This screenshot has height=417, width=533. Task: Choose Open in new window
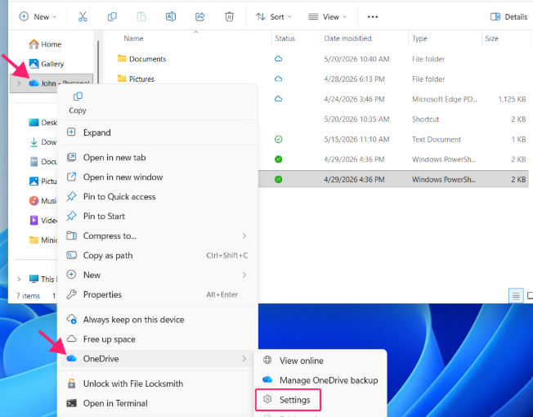click(158, 177)
